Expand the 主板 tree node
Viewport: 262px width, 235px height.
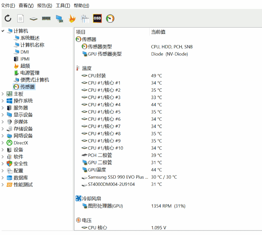click(x=3, y=94)
